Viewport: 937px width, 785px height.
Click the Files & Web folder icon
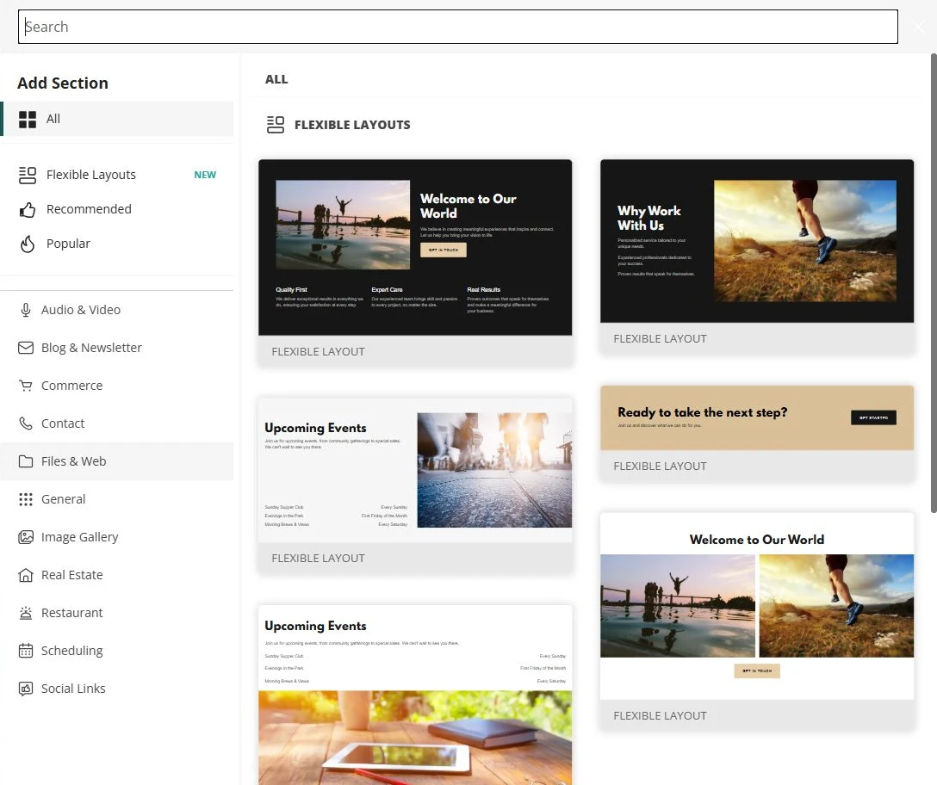click(x=26, y=461)
